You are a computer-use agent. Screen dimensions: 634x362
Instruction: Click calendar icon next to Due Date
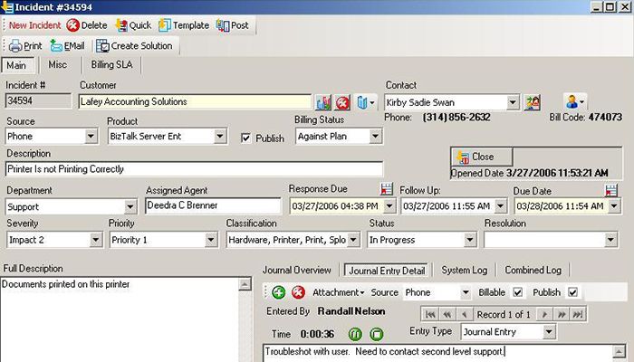pyautogui.click(x=611, y=190)
